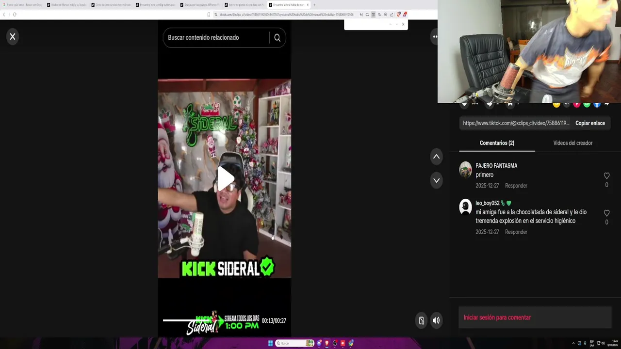Image resolution: width=621 pixels, height=349 pixels.
Task: Switch to the third browser tab
Action: (112, 5)
